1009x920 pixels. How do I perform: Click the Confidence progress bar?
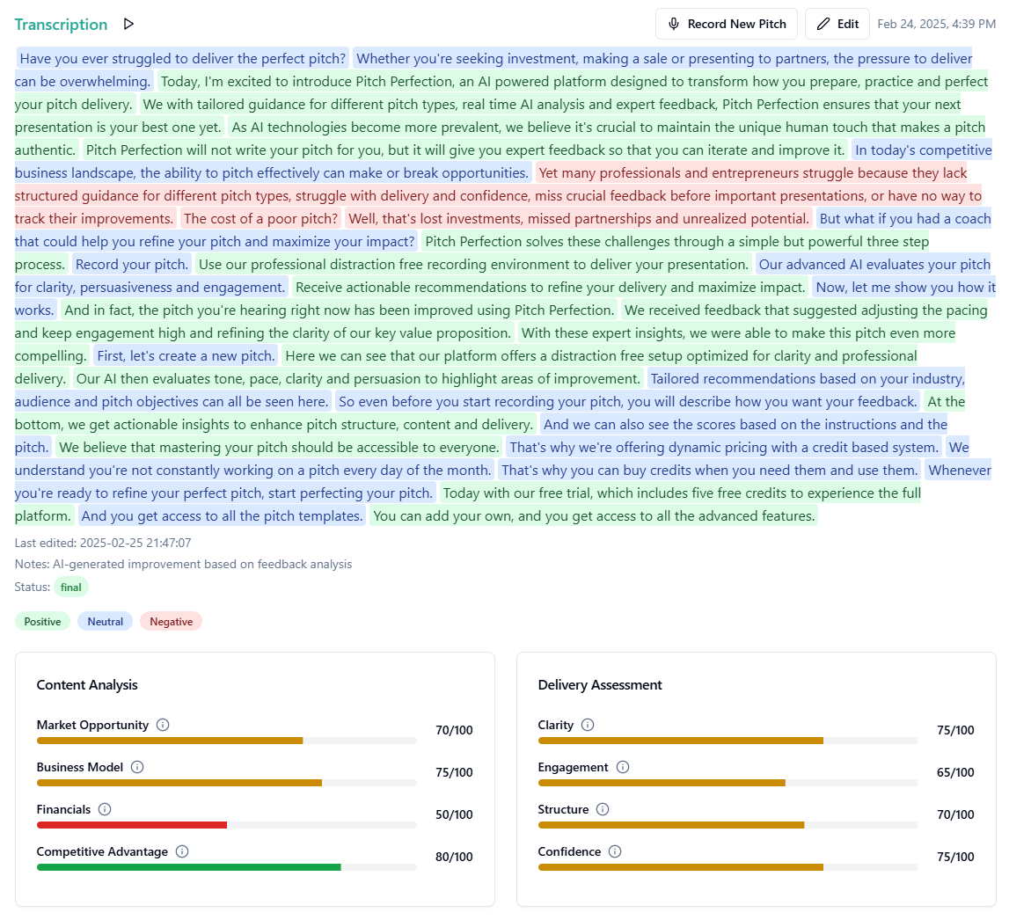[728, 867]
